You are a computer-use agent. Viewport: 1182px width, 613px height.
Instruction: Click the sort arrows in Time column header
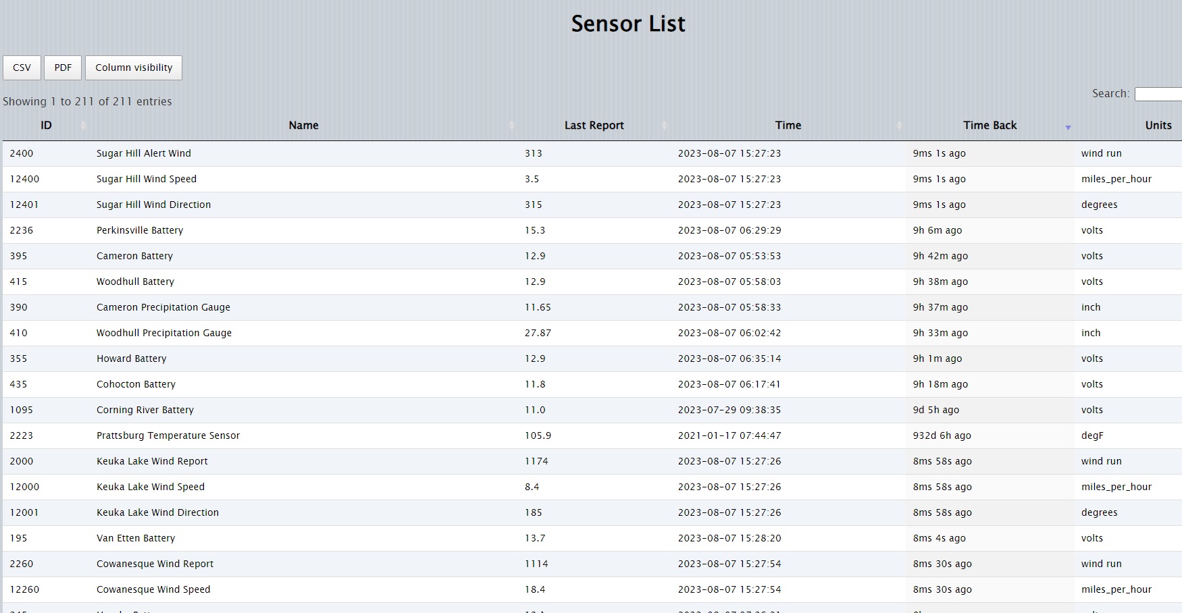(x=899, y=126)
